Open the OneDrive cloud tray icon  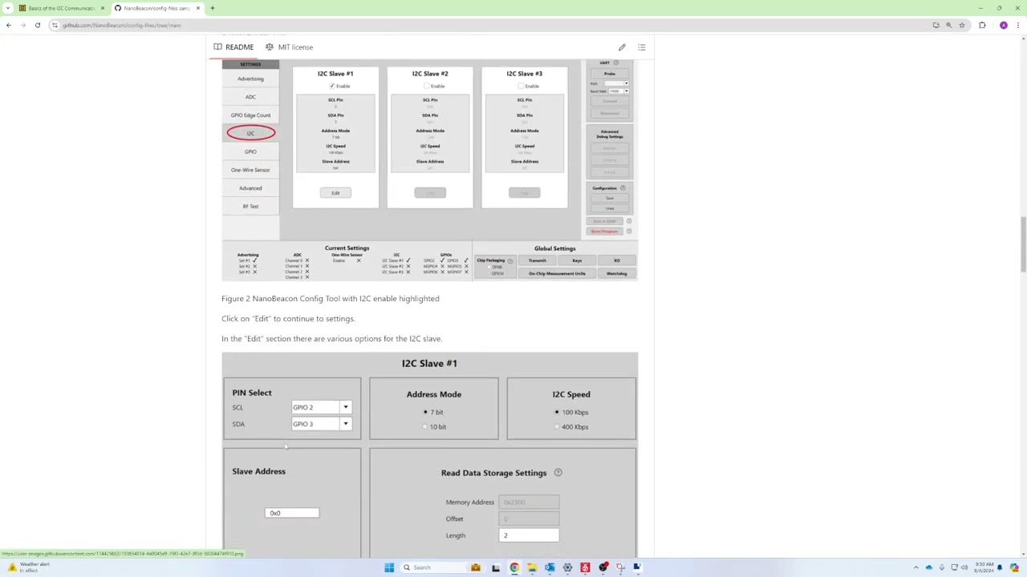tap(929, 567)
